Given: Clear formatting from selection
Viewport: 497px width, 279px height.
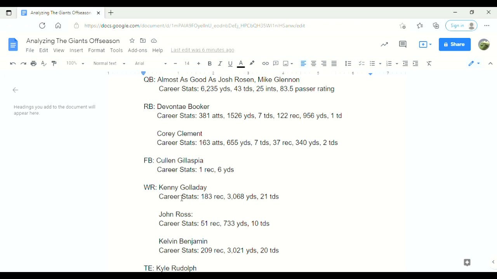Looking at the screenshot, I should point(429,64).
